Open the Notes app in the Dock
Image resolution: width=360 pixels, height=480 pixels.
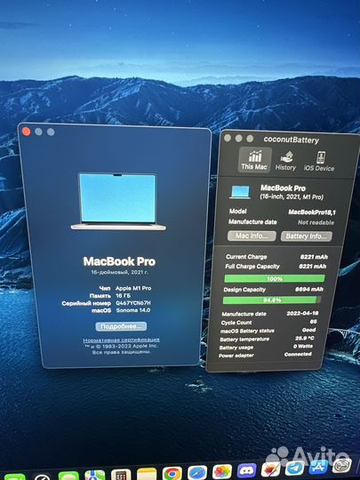[147, 474]
